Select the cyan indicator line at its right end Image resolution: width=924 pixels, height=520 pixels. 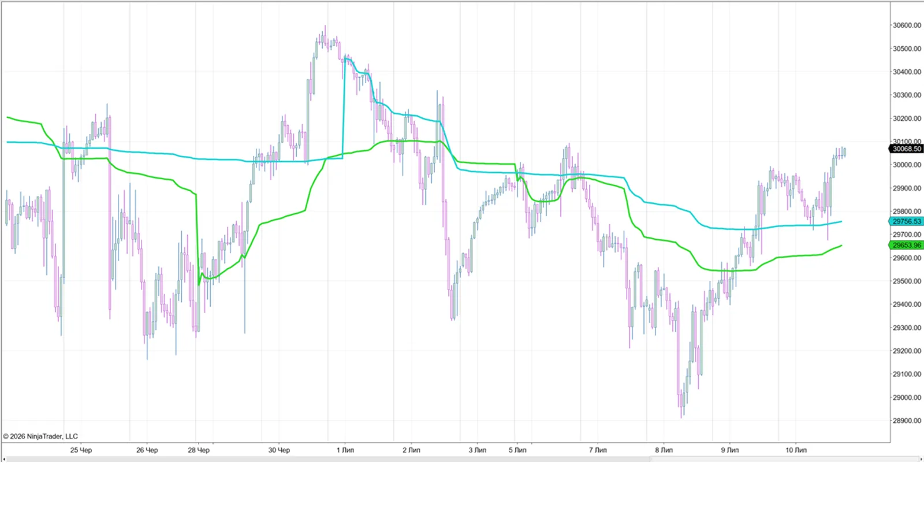839,222
